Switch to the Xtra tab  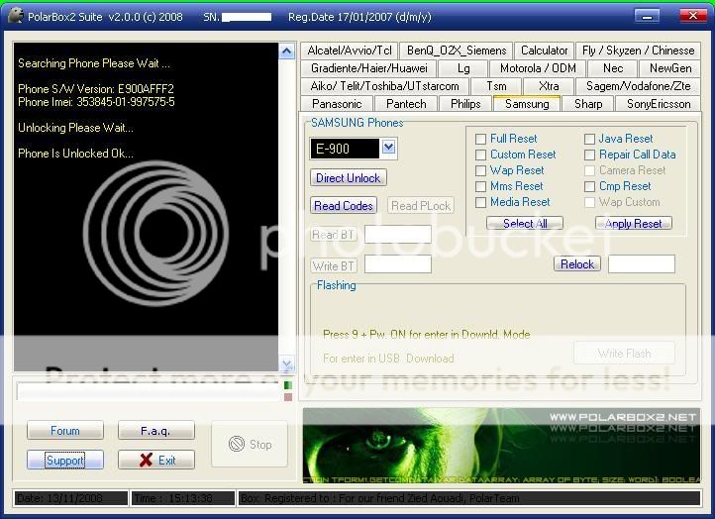tap(549, 86)
